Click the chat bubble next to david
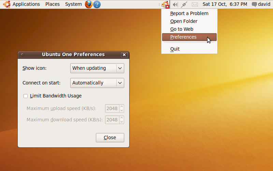The image size is (273, 171). 254,4
